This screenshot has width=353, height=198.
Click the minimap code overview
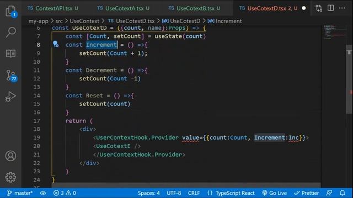pos(334,32)
